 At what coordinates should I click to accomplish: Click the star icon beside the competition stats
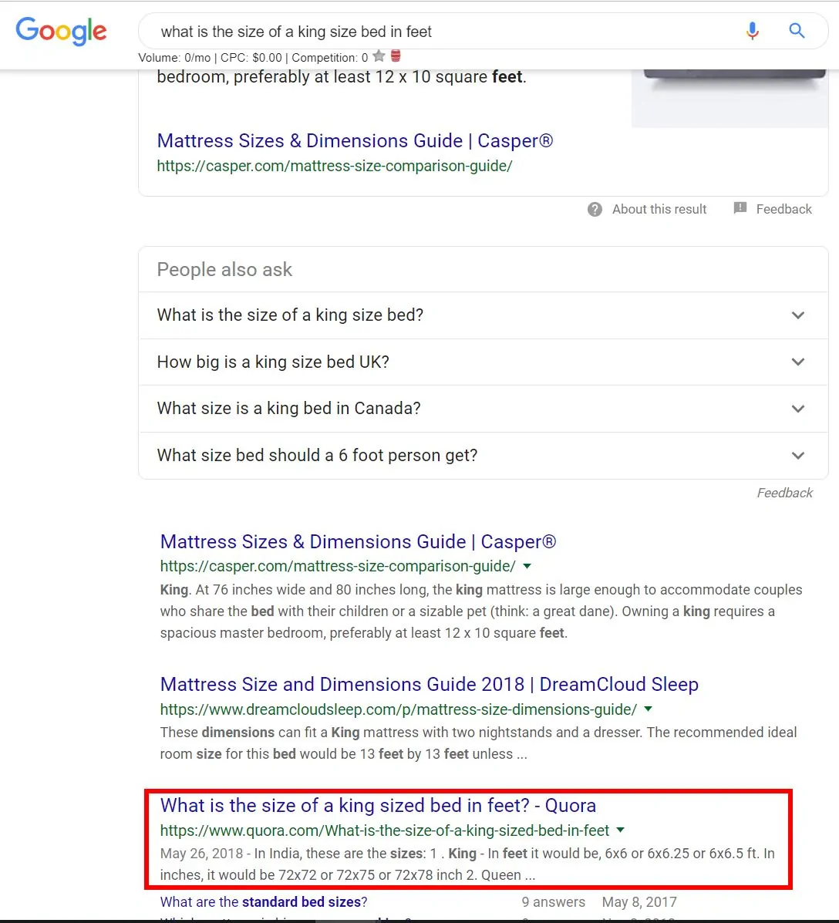click(378, 56)
